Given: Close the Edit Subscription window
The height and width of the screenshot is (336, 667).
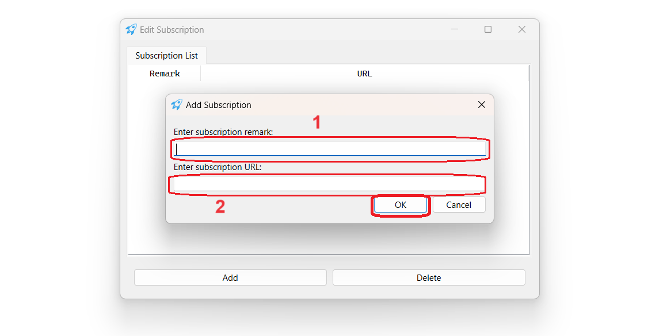Looking at the screenshot, I should tap(522, 30).
